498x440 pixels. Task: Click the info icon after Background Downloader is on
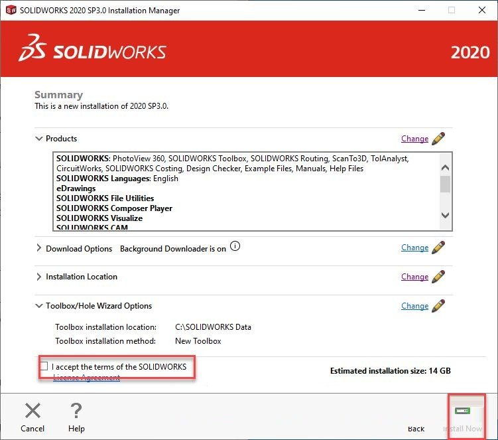(x=235, y=246)
